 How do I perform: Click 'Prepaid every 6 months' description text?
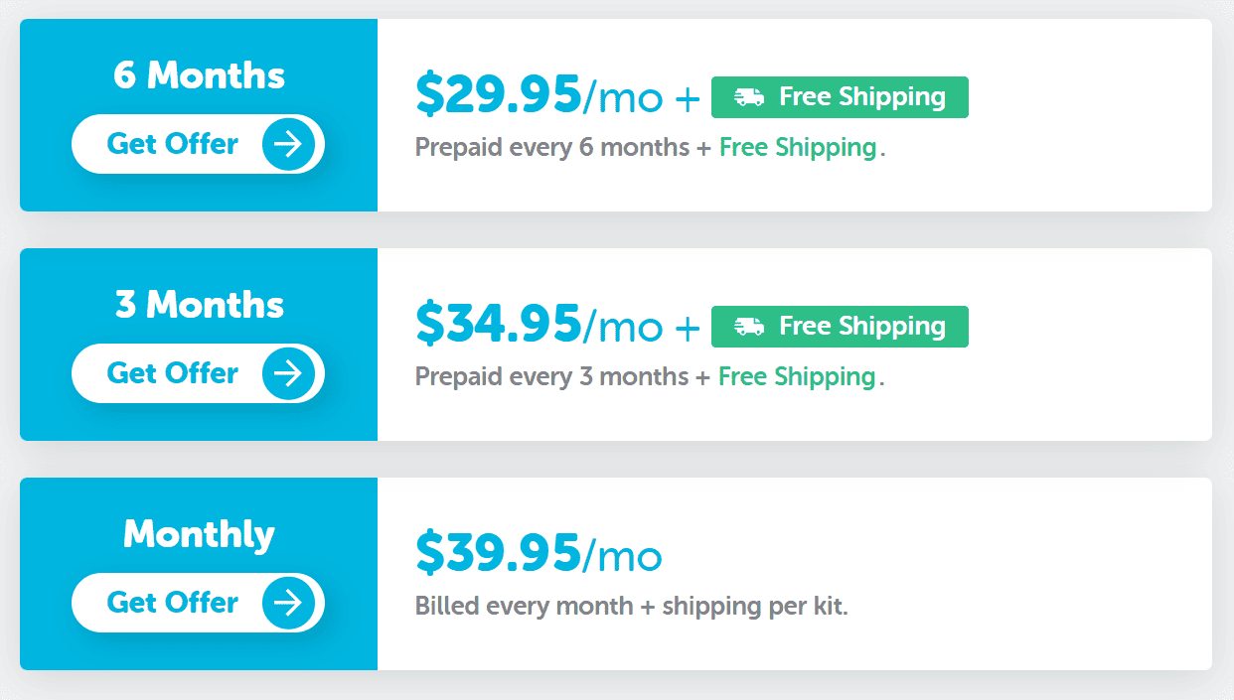[x=551, y=148]
